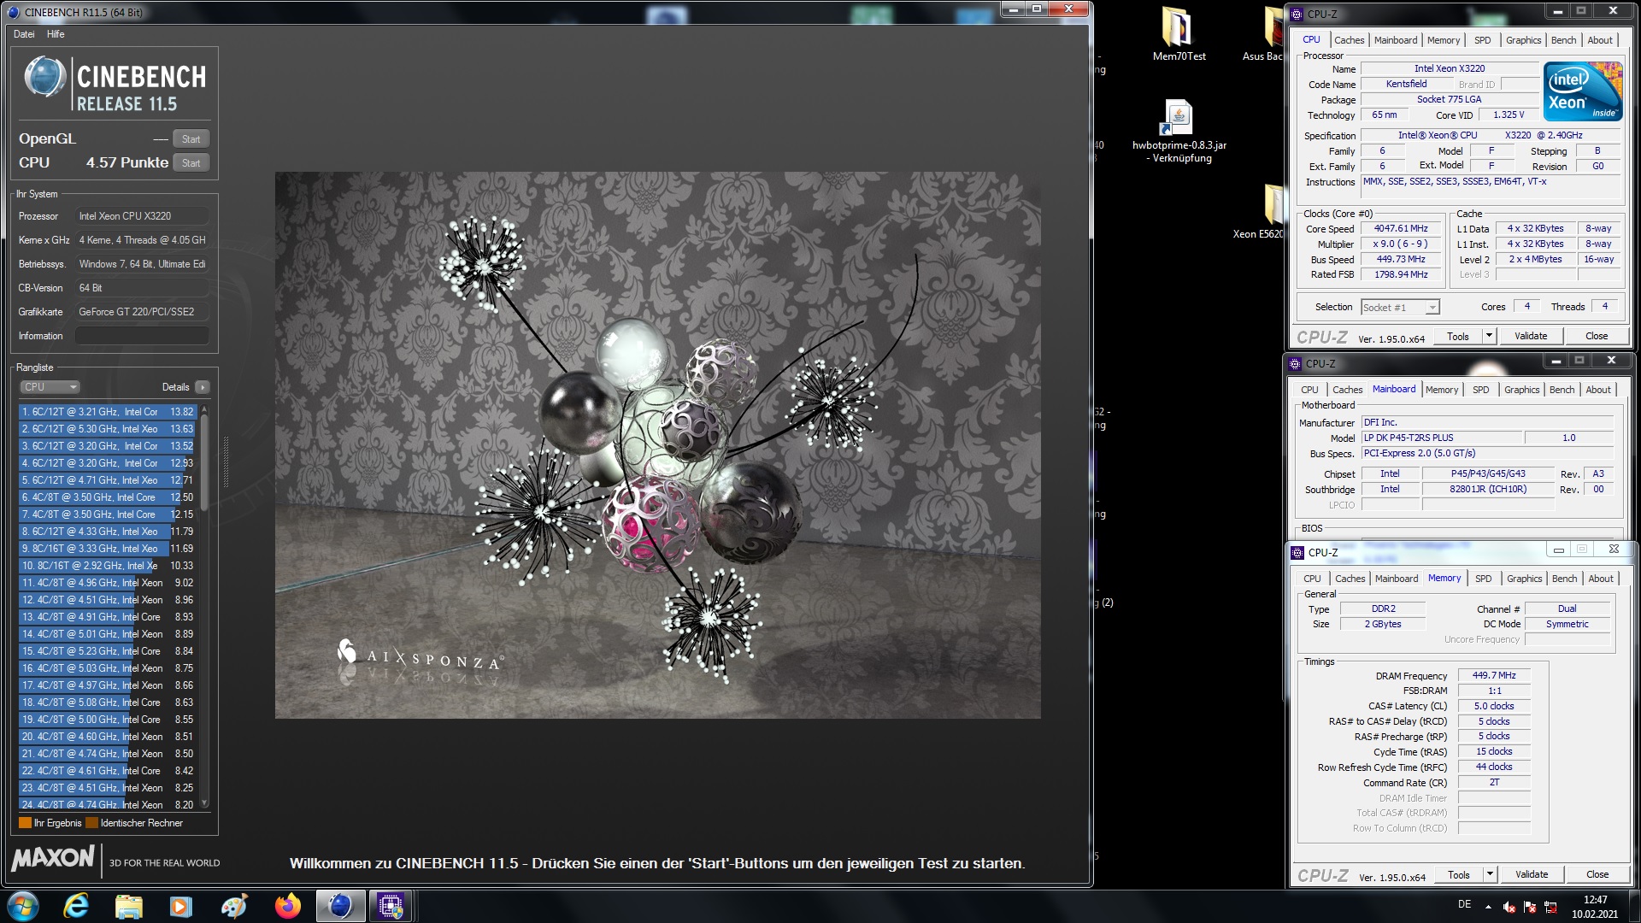Image resolution: width=1641 pixels, height=923 pixels.
Task: Open the Datei menu in Cinebench
Action: click(24, 34)
